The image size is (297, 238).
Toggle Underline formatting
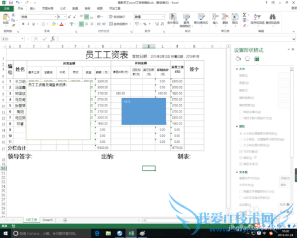point(33,24)
